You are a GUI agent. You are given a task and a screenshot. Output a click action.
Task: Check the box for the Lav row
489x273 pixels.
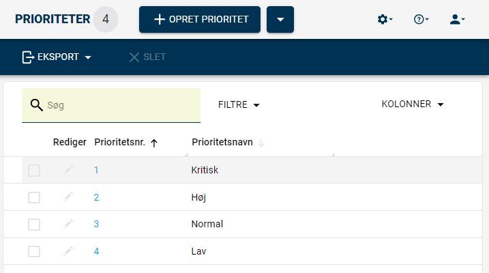[x=34, y=251]
